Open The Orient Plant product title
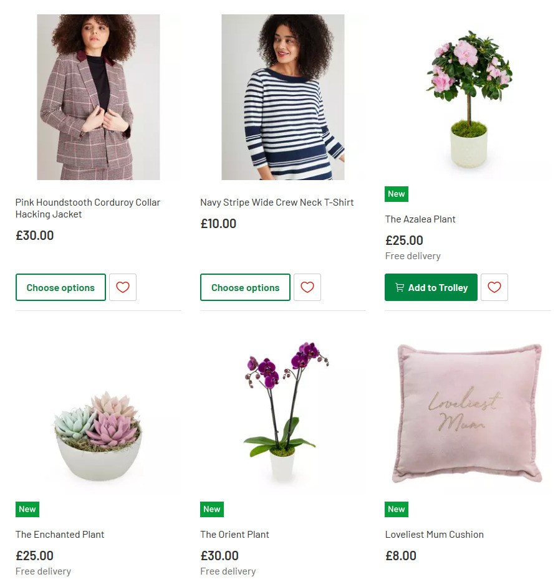Viewport: 558px width, 582px height. 234,534
